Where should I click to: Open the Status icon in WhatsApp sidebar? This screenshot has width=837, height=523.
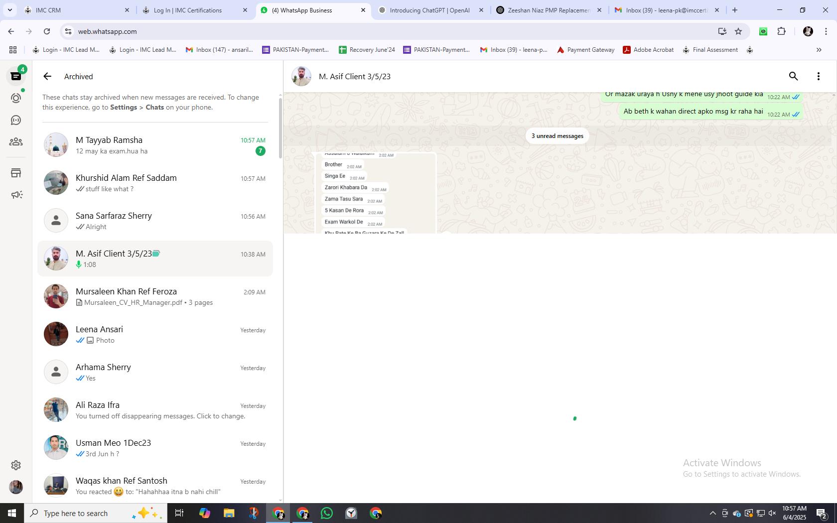pos(16,98)
